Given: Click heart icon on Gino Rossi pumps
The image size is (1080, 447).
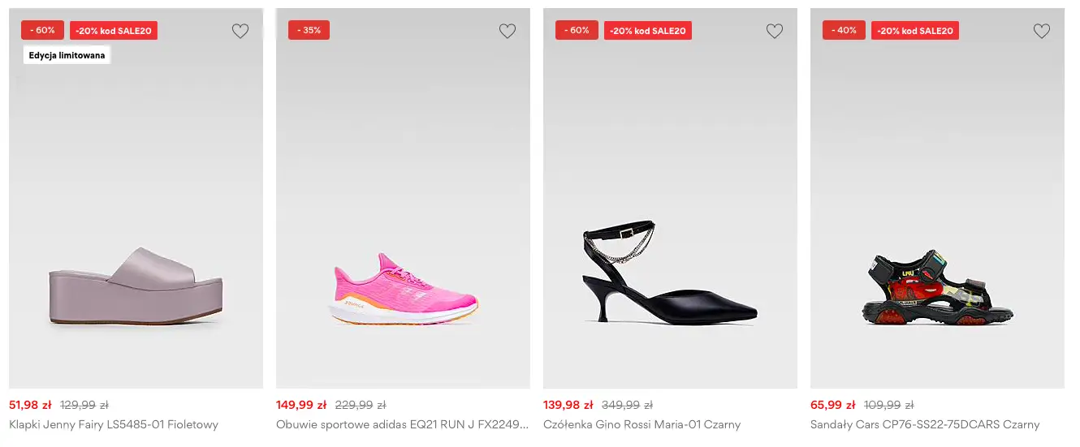Looking at the screenshot, I should [x=775, y=32].
